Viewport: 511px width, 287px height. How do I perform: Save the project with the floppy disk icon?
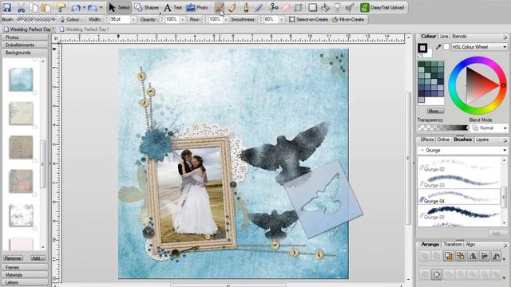click(x=6, y=7)
